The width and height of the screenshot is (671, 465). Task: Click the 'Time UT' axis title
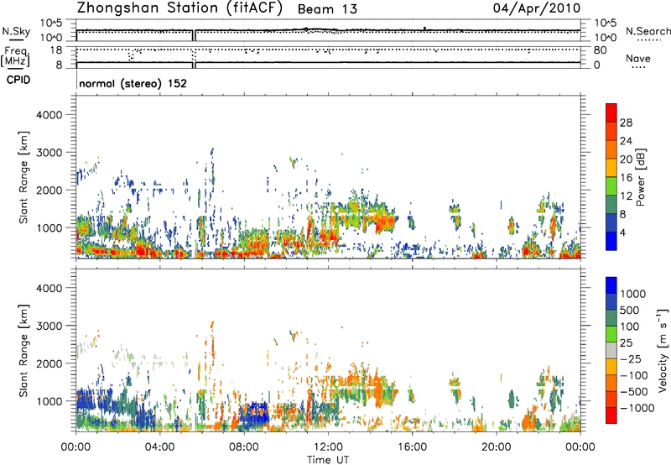pos(328,460)
